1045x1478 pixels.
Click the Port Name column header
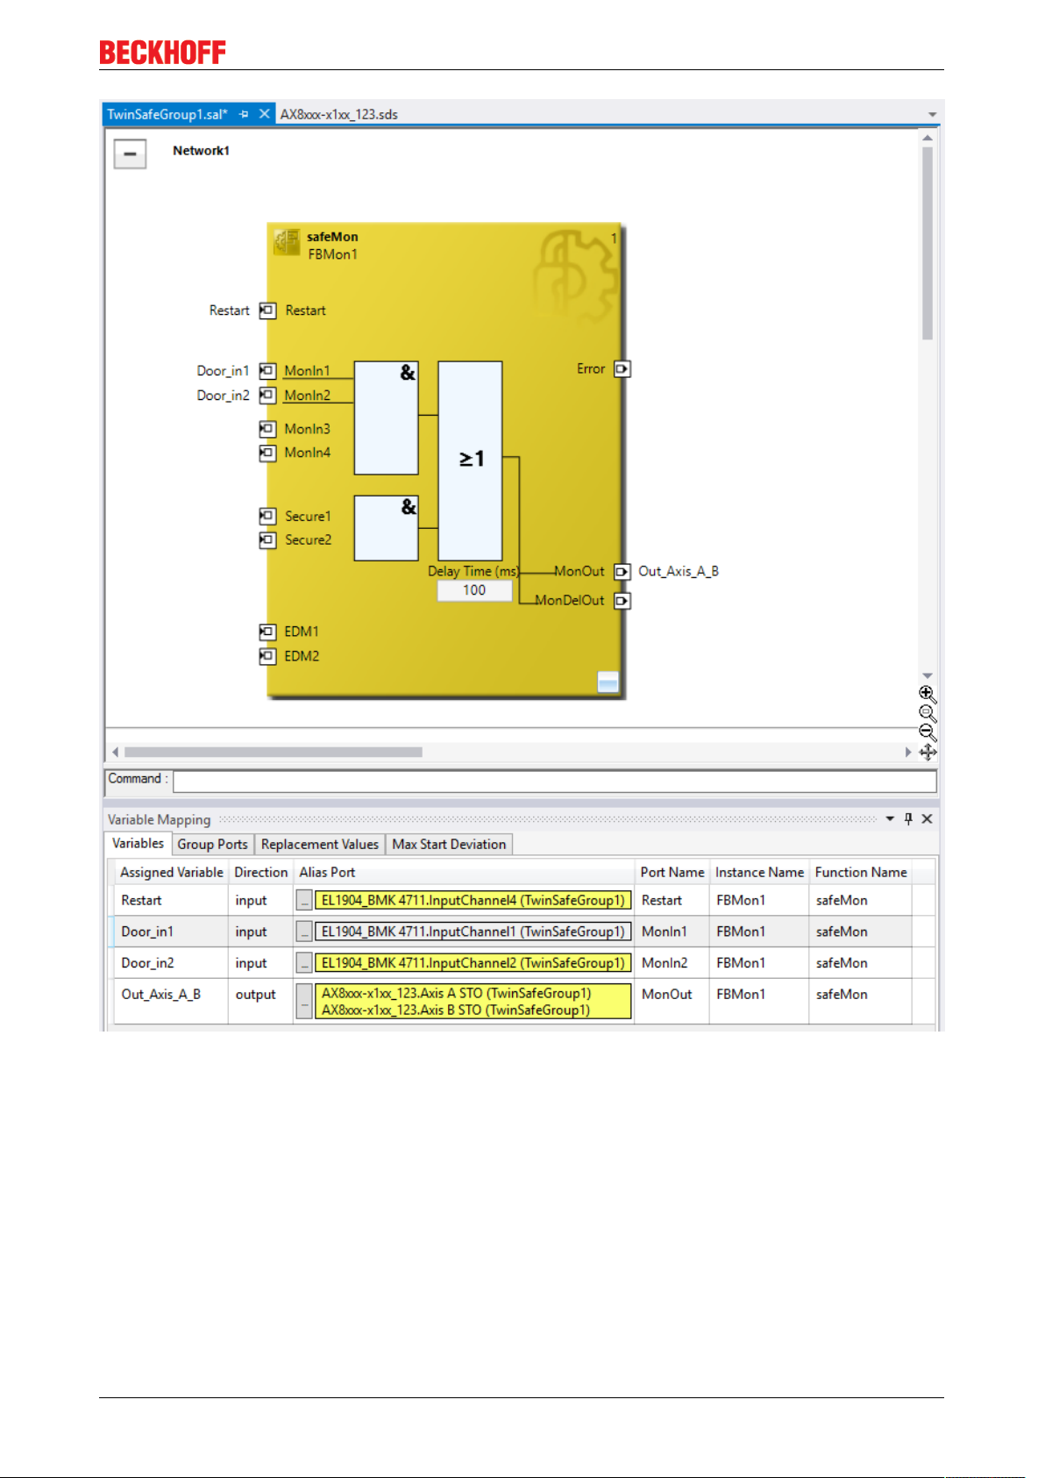pyautogui.click(x=672, y=873)
